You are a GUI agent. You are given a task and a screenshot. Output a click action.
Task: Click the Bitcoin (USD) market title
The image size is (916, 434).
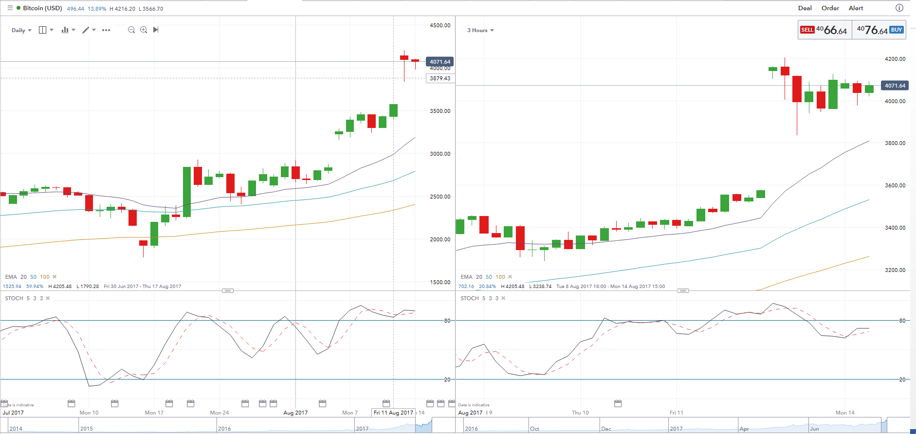click(x=42, y=8)
